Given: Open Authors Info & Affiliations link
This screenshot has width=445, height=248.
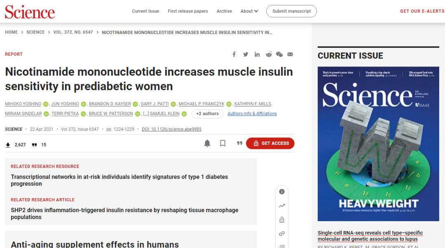Looking at the screenshot, I should pyautogui.click(x=252, y=114).
